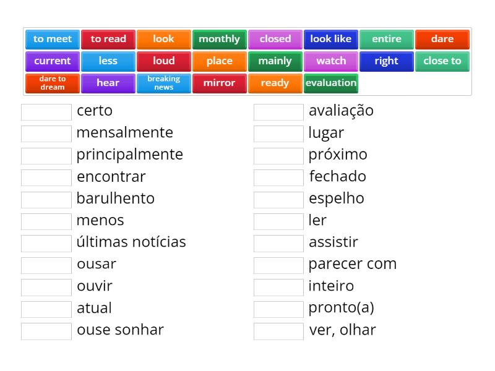
Task: Click the 'current' purple tile
Action: (53, 61)
